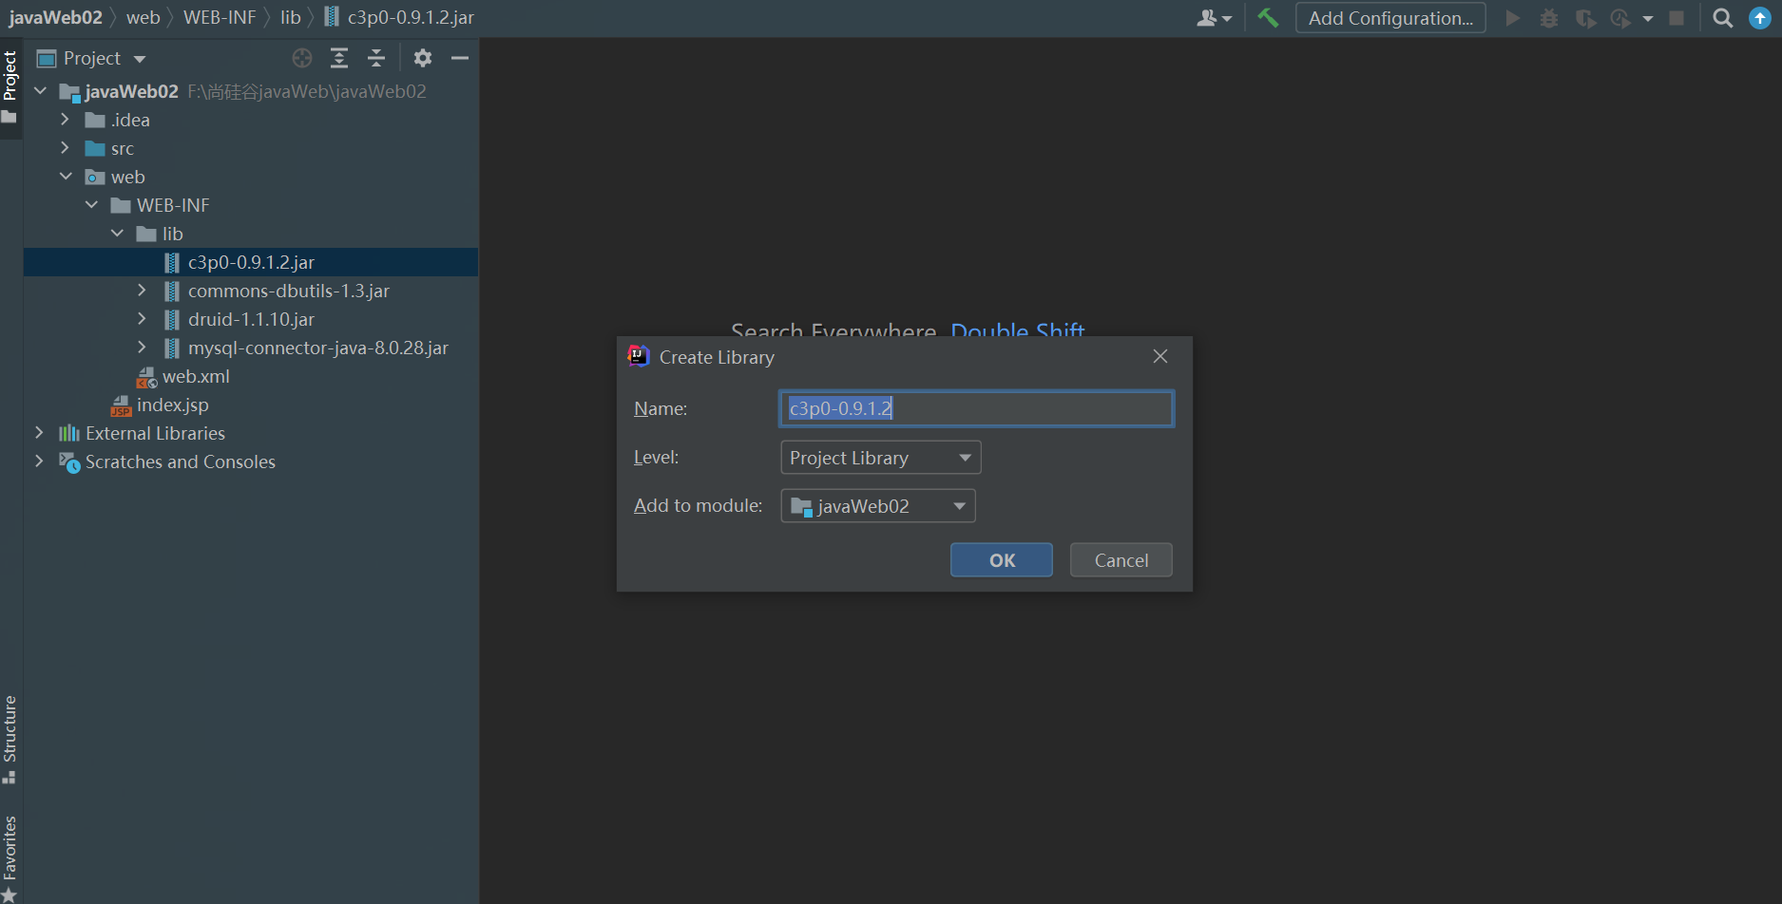Click the Select Opened File target icon

(x=302, y=58)
